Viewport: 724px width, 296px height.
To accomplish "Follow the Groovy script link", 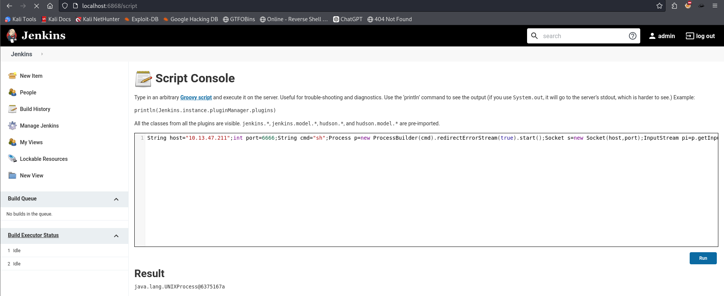I will tap(196, 97).
